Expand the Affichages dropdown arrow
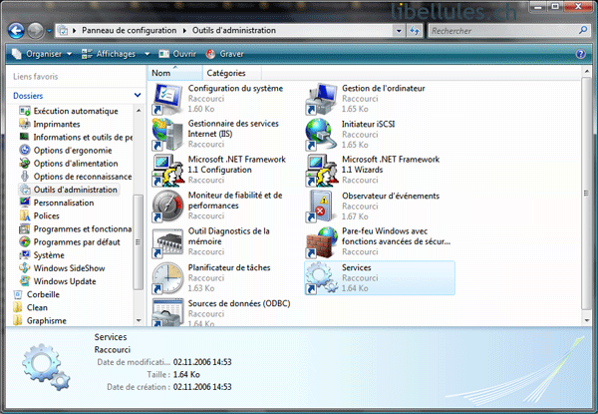Image resolution: width=598 pixels, height=414 pixels. pos(147,54)
